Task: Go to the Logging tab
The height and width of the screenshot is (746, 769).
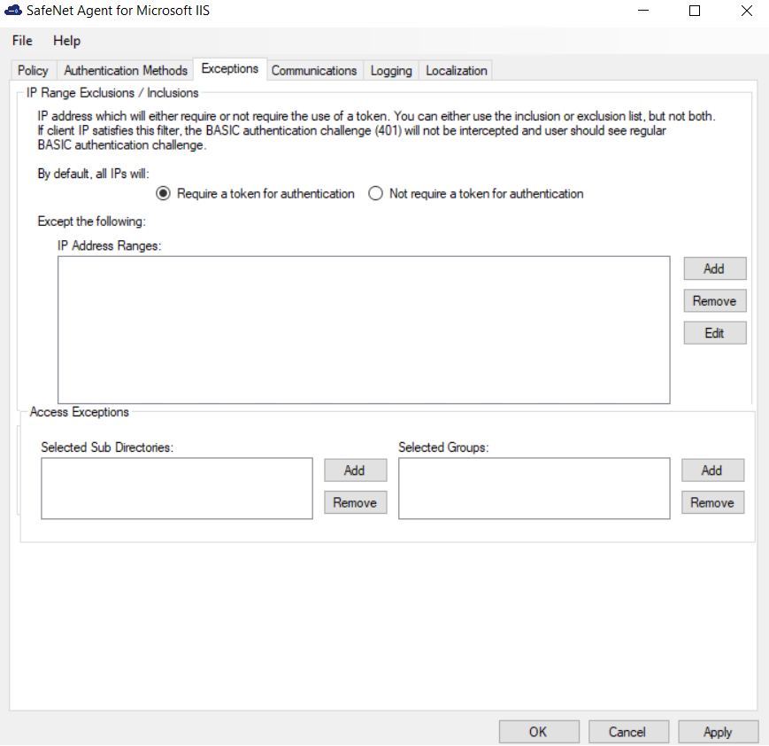Action: click(x=391, y=71)
